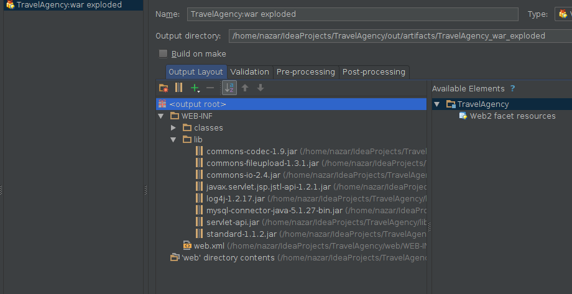The image size is (572, 294).
Task: Click the artifact icon in the left list
Action: 10,5
